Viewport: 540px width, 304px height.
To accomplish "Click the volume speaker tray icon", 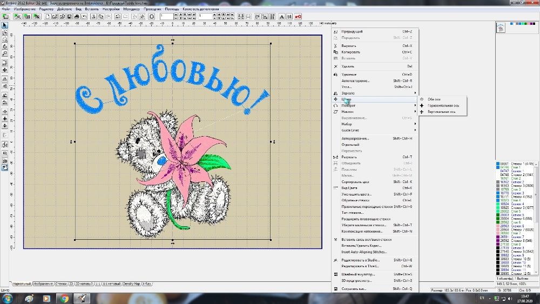I will 510,298.
